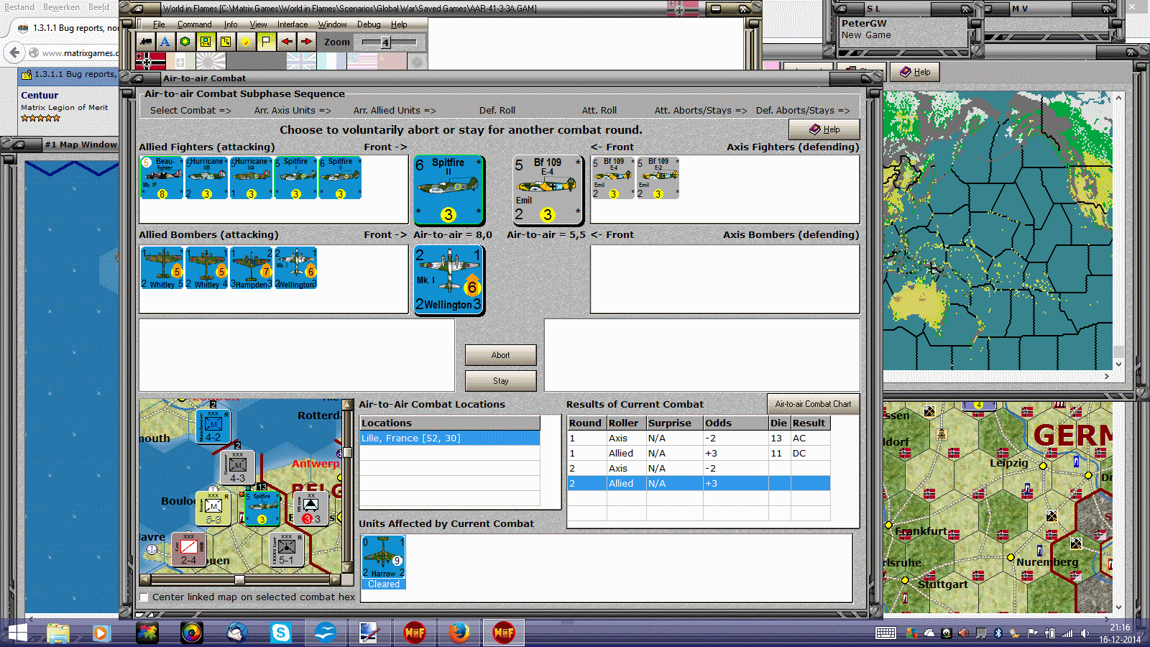The image size is (1150, 647).
Task: Open Thunderbird from the taskbar
Action: (236, 633)
